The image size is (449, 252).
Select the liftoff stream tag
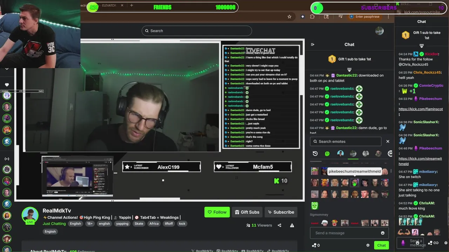(x=169, y=224)
